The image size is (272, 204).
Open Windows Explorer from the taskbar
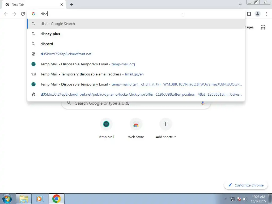24,199
